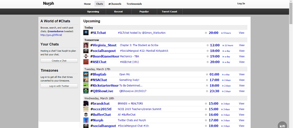Click the status dot for #QBShowLive 23:30
Screen dimensions: 293x128
(207, 91)
